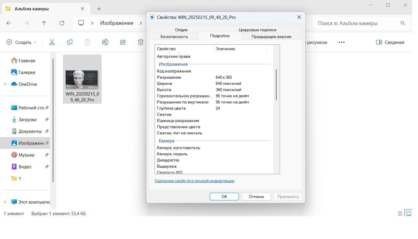Click the pin icon beside Загрузки
This screenshot has height=239, width=418.
(47, 120)
